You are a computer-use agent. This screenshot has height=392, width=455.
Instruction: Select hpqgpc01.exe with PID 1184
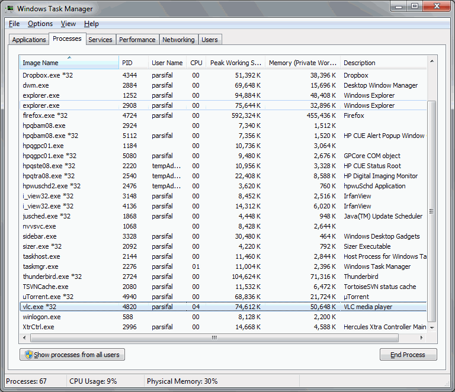223,146
